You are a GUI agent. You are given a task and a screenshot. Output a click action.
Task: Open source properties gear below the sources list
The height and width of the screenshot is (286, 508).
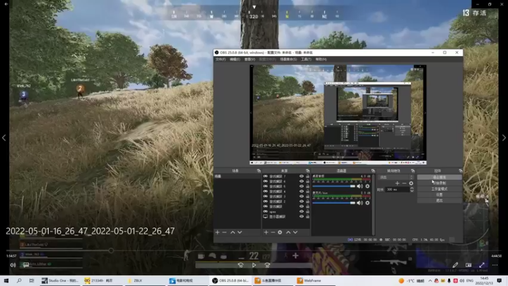pos(280,232)
